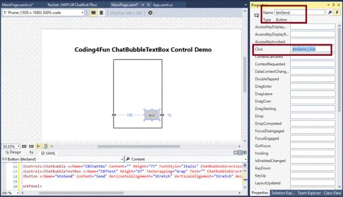Switch designer to portrait orientation
The height and width of the screenshot is (197, 343).
coord(101,13)
